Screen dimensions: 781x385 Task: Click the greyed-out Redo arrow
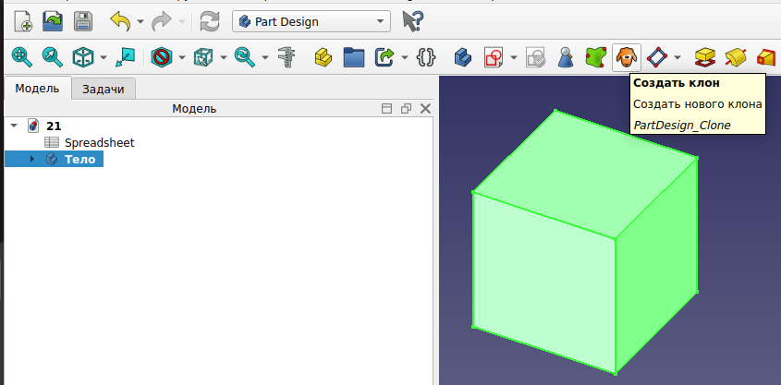tap(162, 22)
